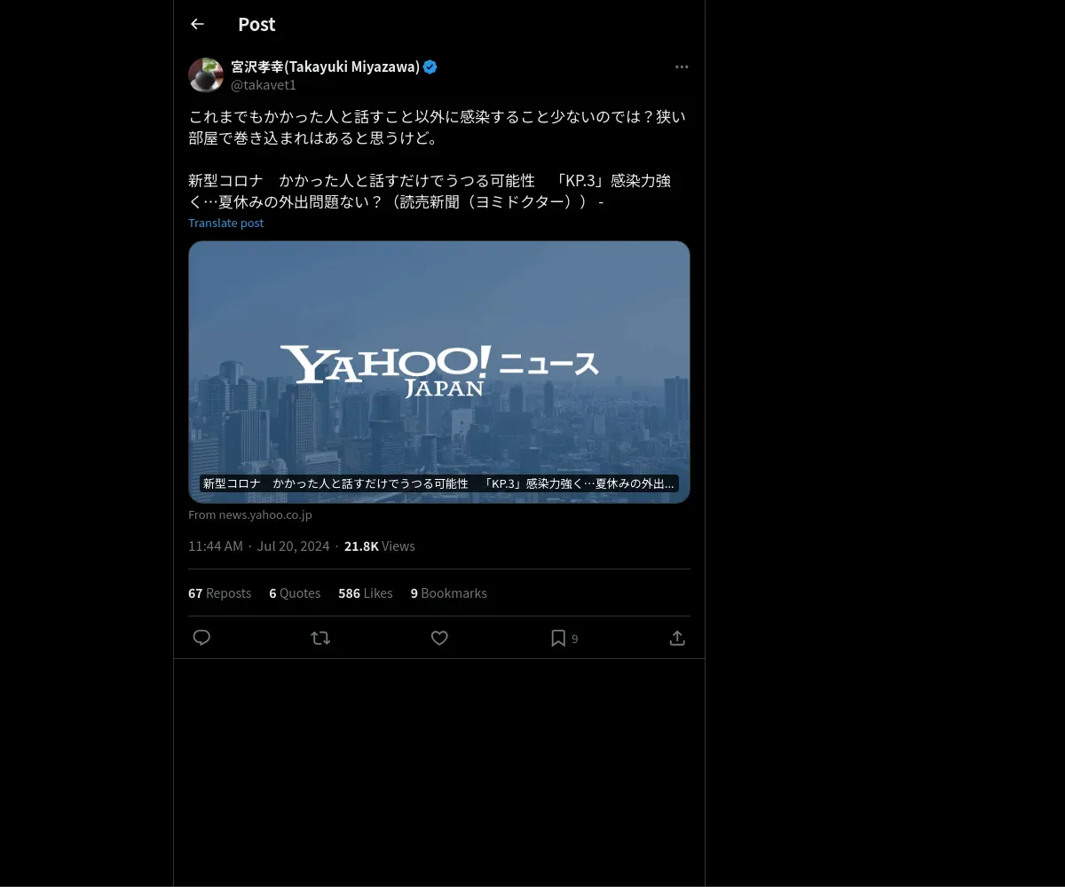
Task: Share the post with the upload icon
Action: pyautogui.click(x=677, y=638)
